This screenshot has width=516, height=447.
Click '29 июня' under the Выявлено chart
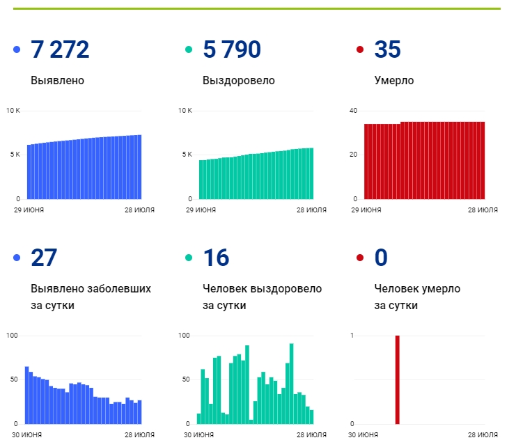29,210
